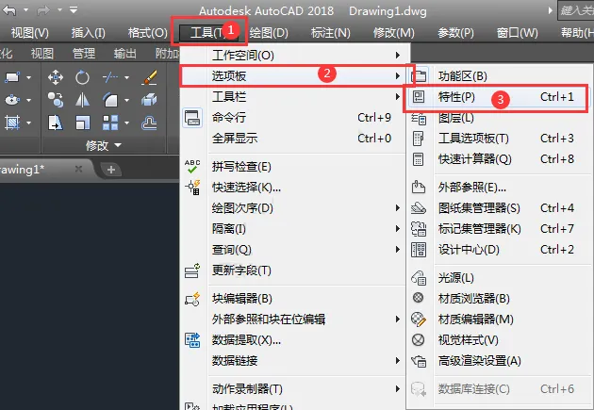This screenshot has height=410, width=594.
Task: Open the 绘图(D) menu
Action: point(269,33)
